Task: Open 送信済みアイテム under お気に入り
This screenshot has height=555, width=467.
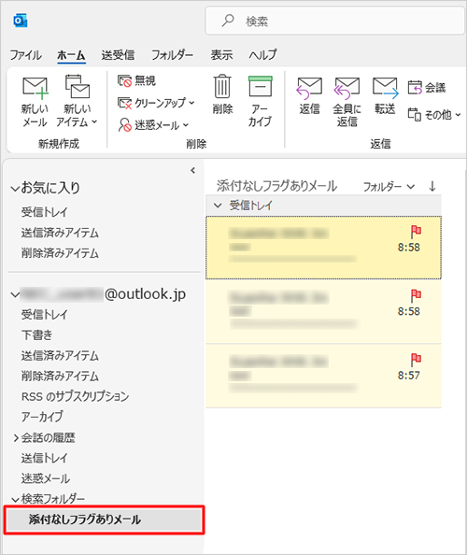Action: click(60, 233)
